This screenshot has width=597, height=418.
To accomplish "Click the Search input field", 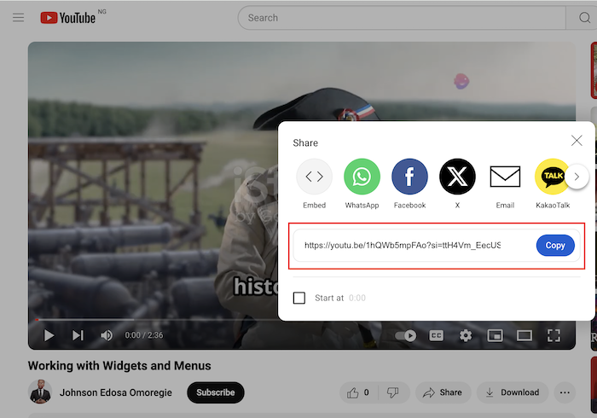I will (402, 18).
